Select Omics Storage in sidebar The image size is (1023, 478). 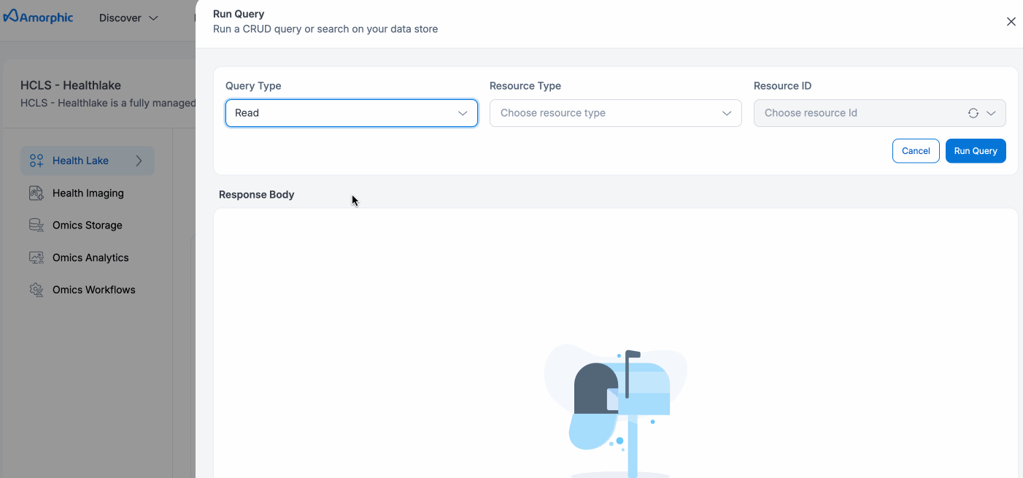[x=88, y=225]
